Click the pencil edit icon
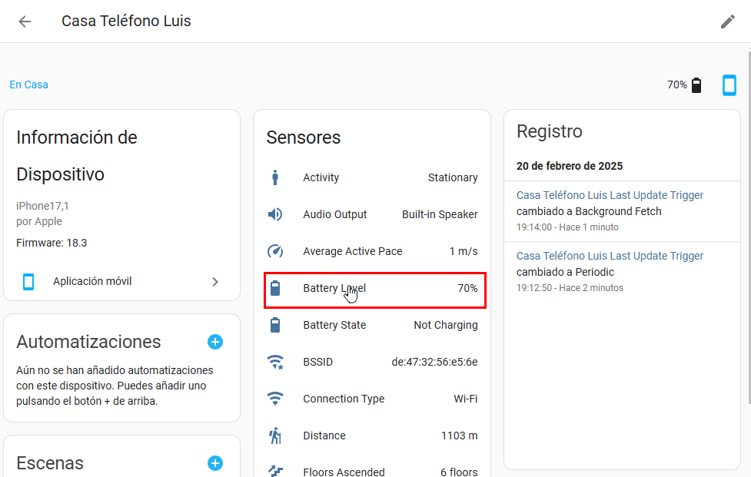This screenshot has width=751, height=477. 727,22
